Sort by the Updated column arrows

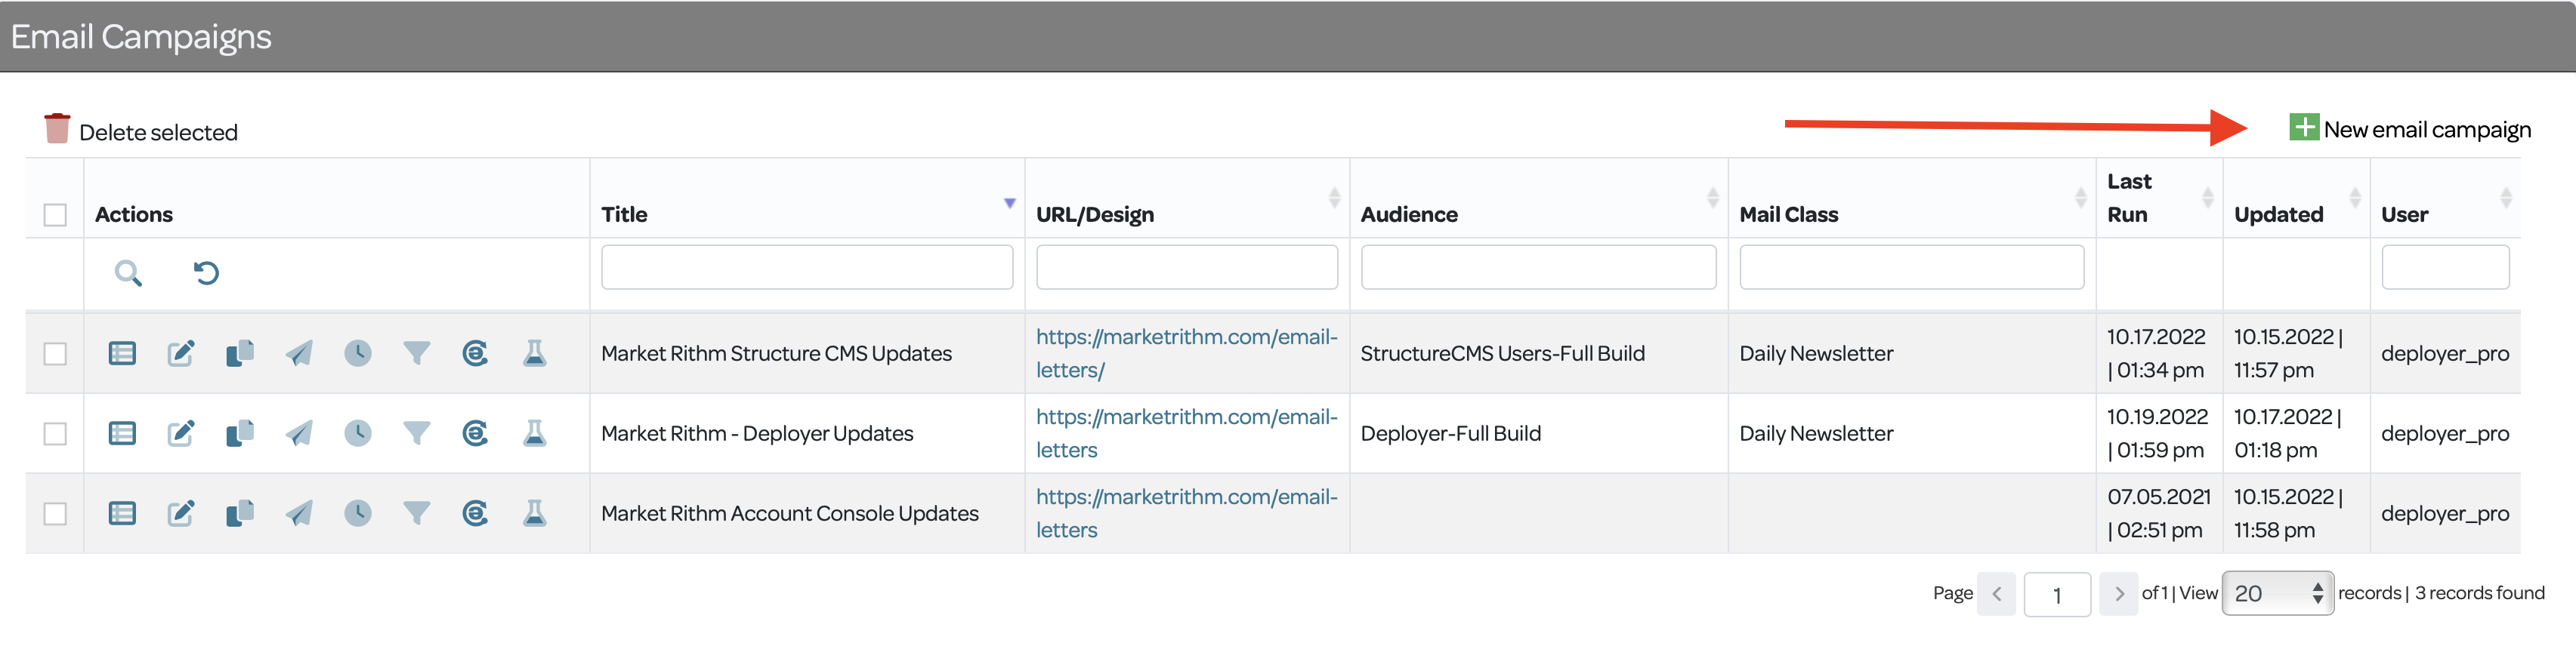2355,198
